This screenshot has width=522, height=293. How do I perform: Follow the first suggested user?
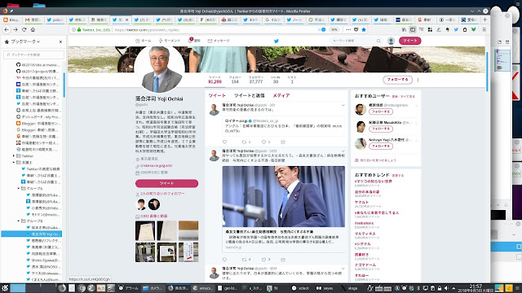(381, 112)
